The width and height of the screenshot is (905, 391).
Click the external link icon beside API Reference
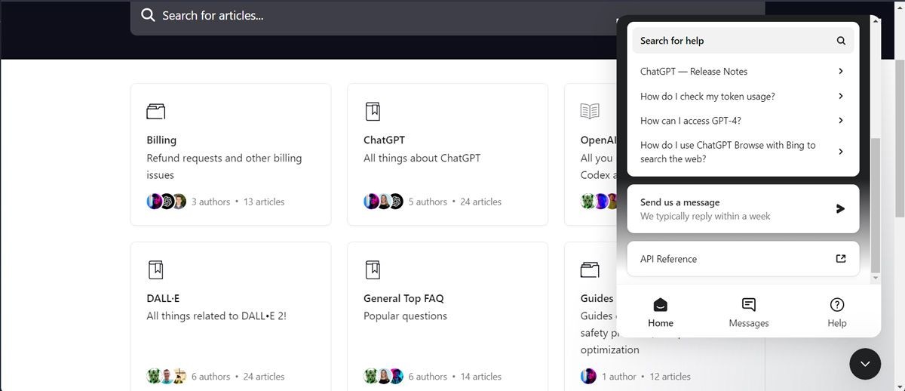(841, 258)
